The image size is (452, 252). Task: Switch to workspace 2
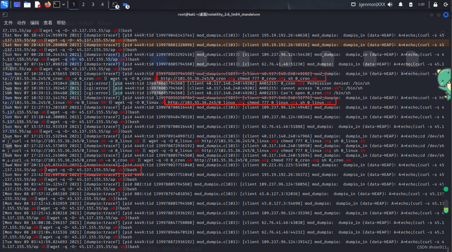[x=83, y=4]
